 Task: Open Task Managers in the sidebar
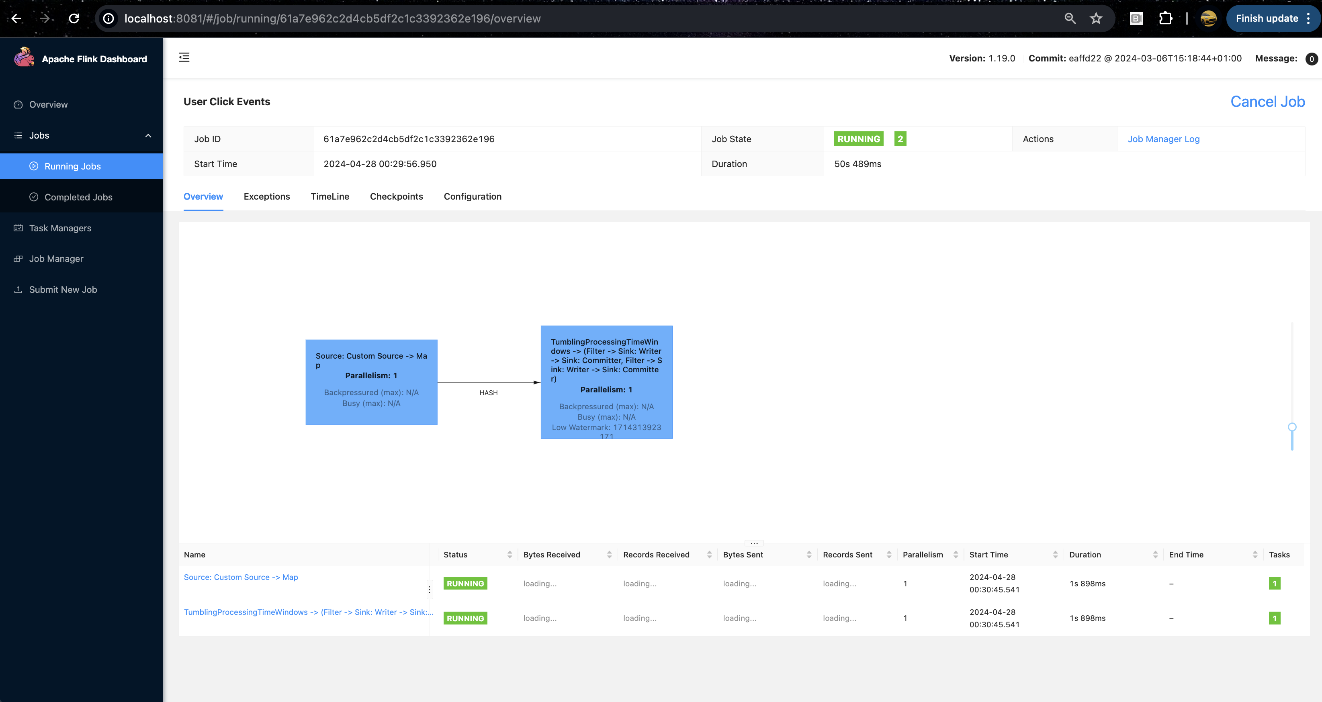[x=60, y=228]
